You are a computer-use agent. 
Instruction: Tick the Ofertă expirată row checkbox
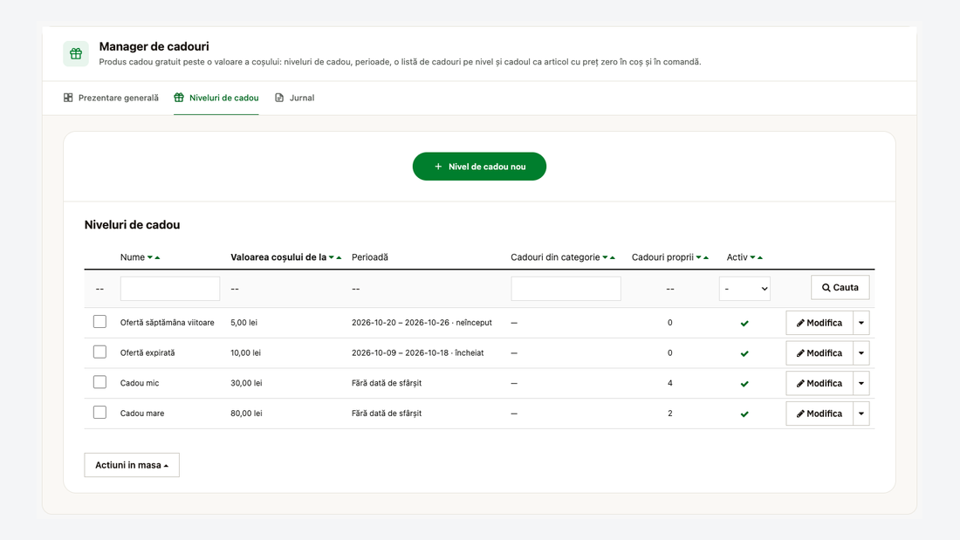pos(99,352)
